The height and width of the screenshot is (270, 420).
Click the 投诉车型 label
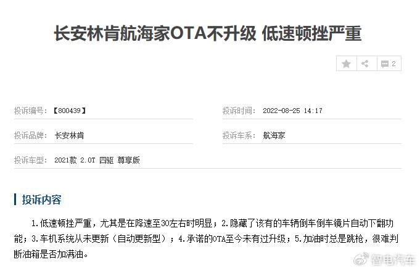coord(30,160)
